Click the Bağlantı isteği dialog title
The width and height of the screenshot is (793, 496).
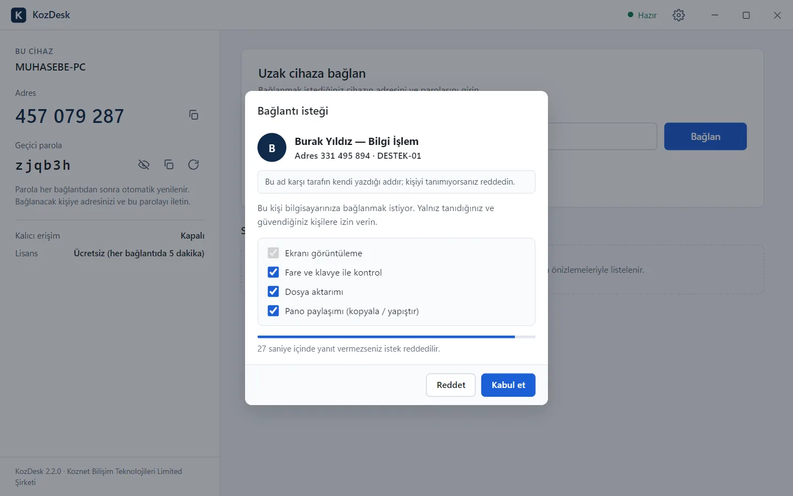point(293,111)
